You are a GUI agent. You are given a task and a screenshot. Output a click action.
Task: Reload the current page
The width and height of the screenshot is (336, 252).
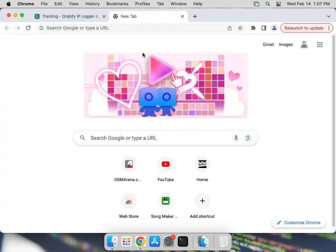tap(28, 28)
